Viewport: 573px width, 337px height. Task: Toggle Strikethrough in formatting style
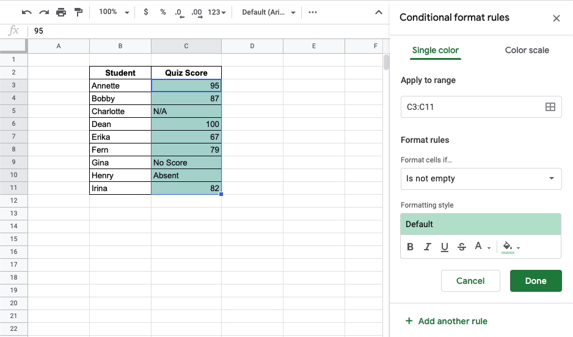tap(462, 247)
